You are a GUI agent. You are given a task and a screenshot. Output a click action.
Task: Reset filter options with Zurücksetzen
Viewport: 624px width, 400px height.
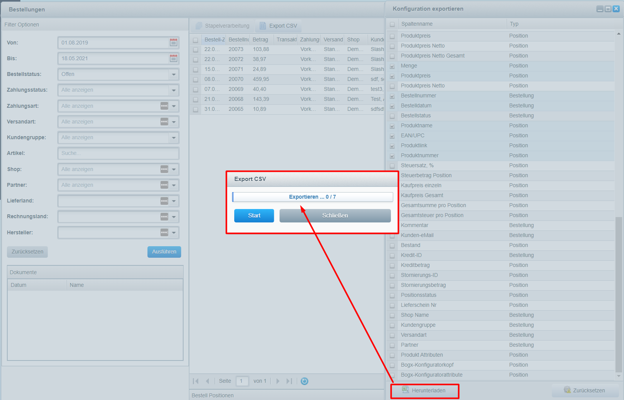[x=27, y=252]
